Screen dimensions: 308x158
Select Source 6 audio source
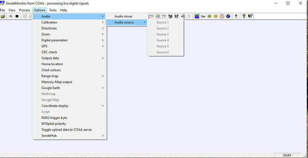(x=166, y=52)
